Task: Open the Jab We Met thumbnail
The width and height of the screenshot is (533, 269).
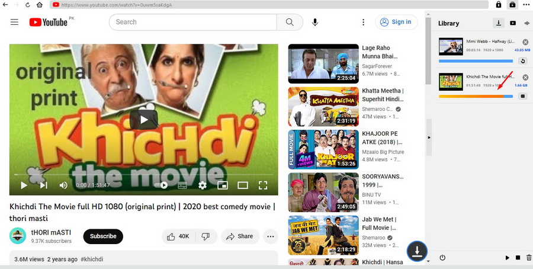Action: (x=323, y=235)
